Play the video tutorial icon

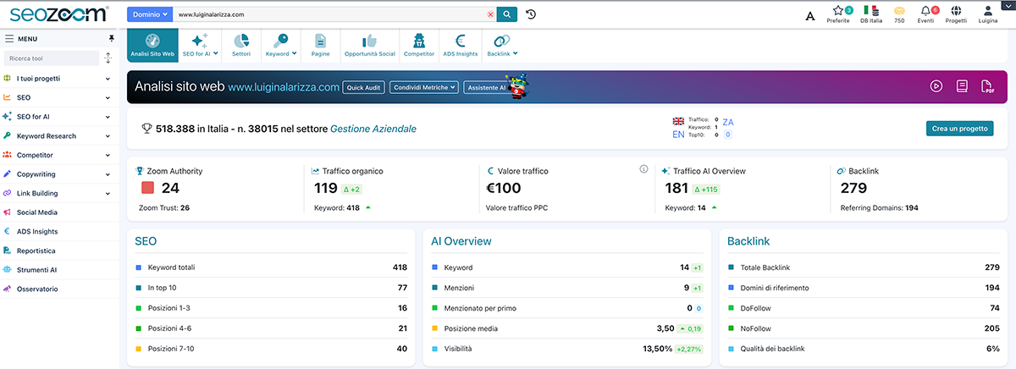[x=936, y=86]
